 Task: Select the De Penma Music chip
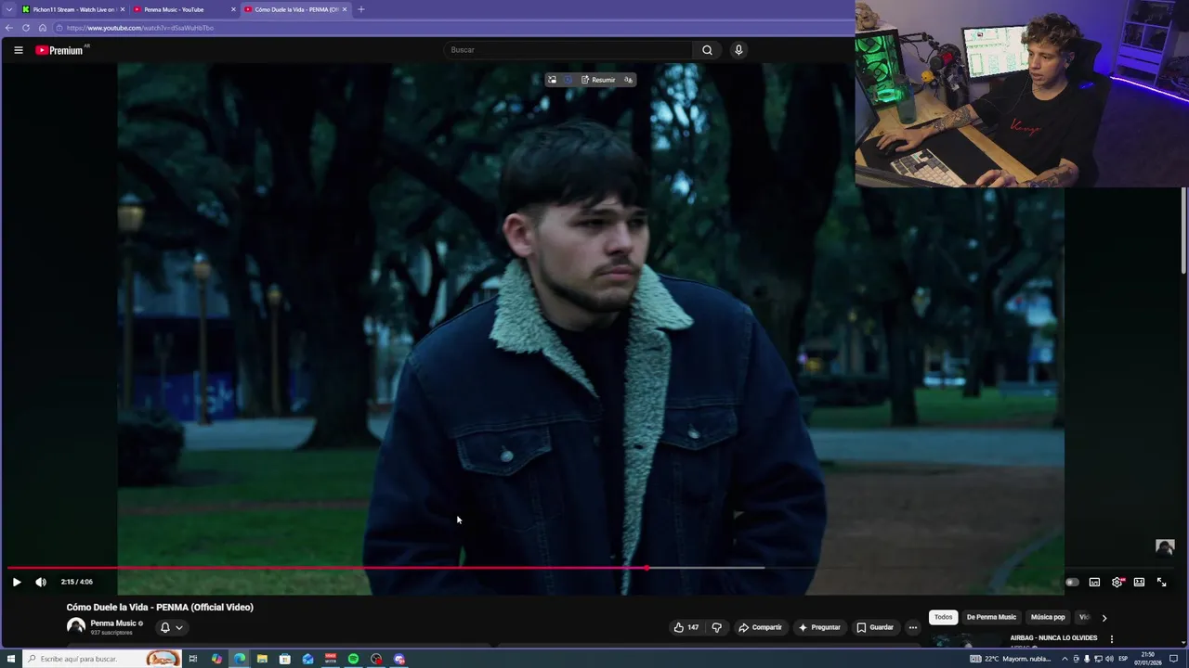pos(991,617)
